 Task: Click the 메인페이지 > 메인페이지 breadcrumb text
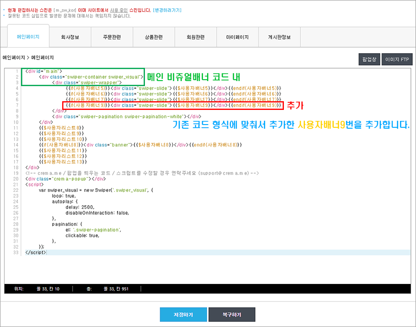pyautogui.click(x=28, y=58)
